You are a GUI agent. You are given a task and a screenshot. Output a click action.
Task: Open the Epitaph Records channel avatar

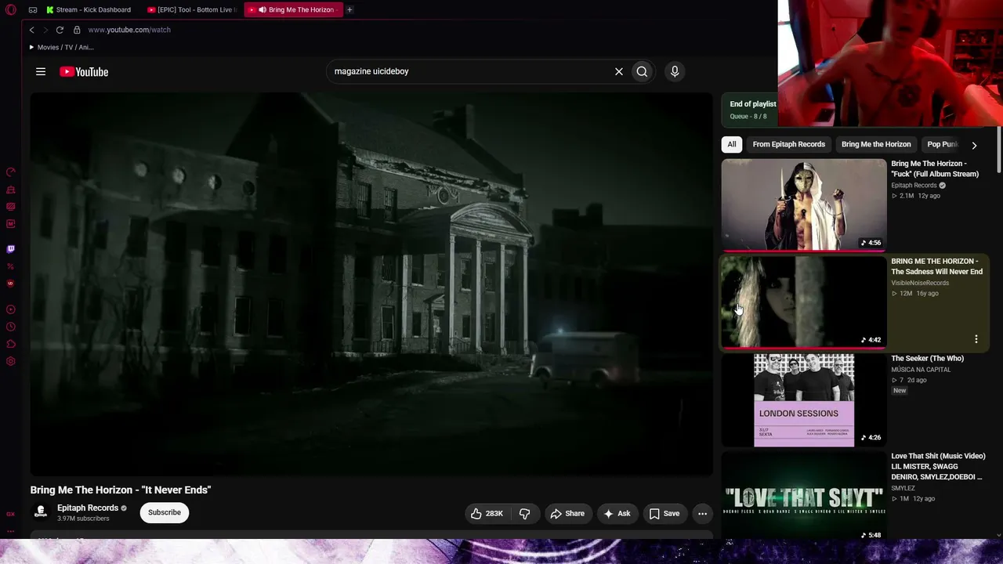point(41,512)
